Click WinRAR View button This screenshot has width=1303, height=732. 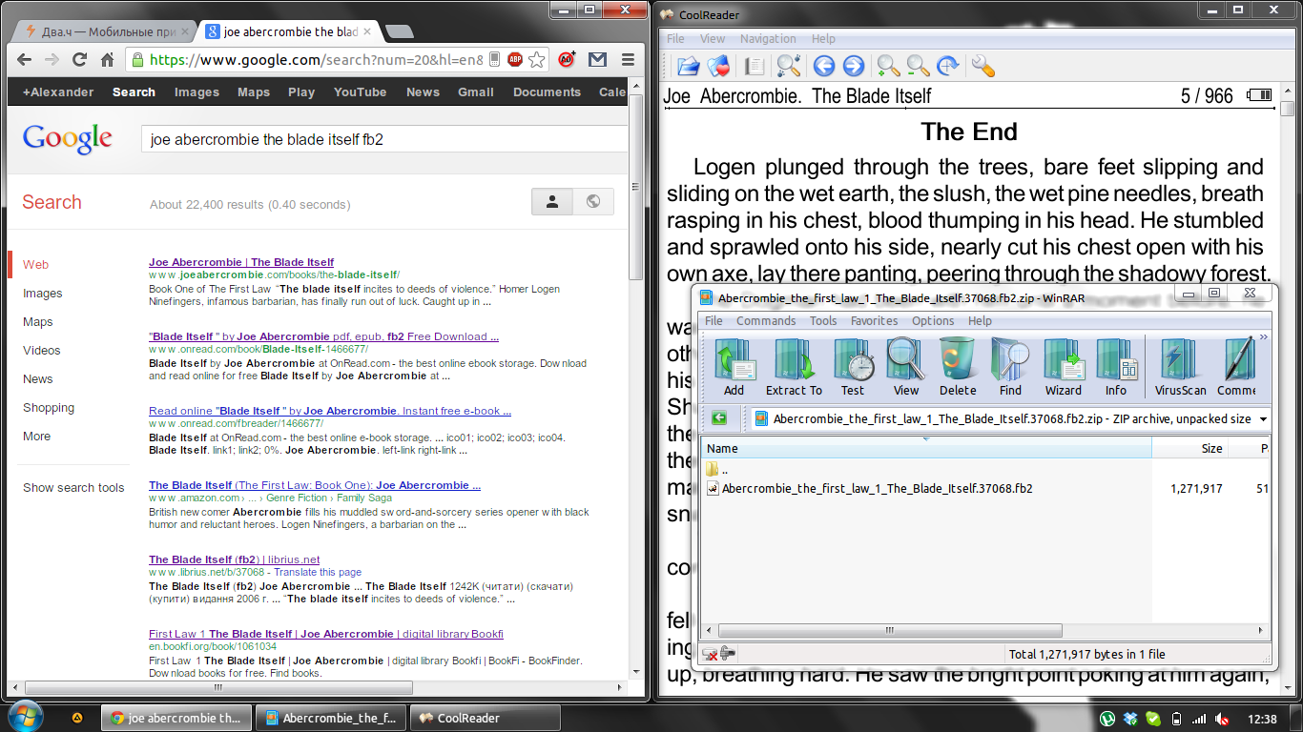click(x=906, y=367)
